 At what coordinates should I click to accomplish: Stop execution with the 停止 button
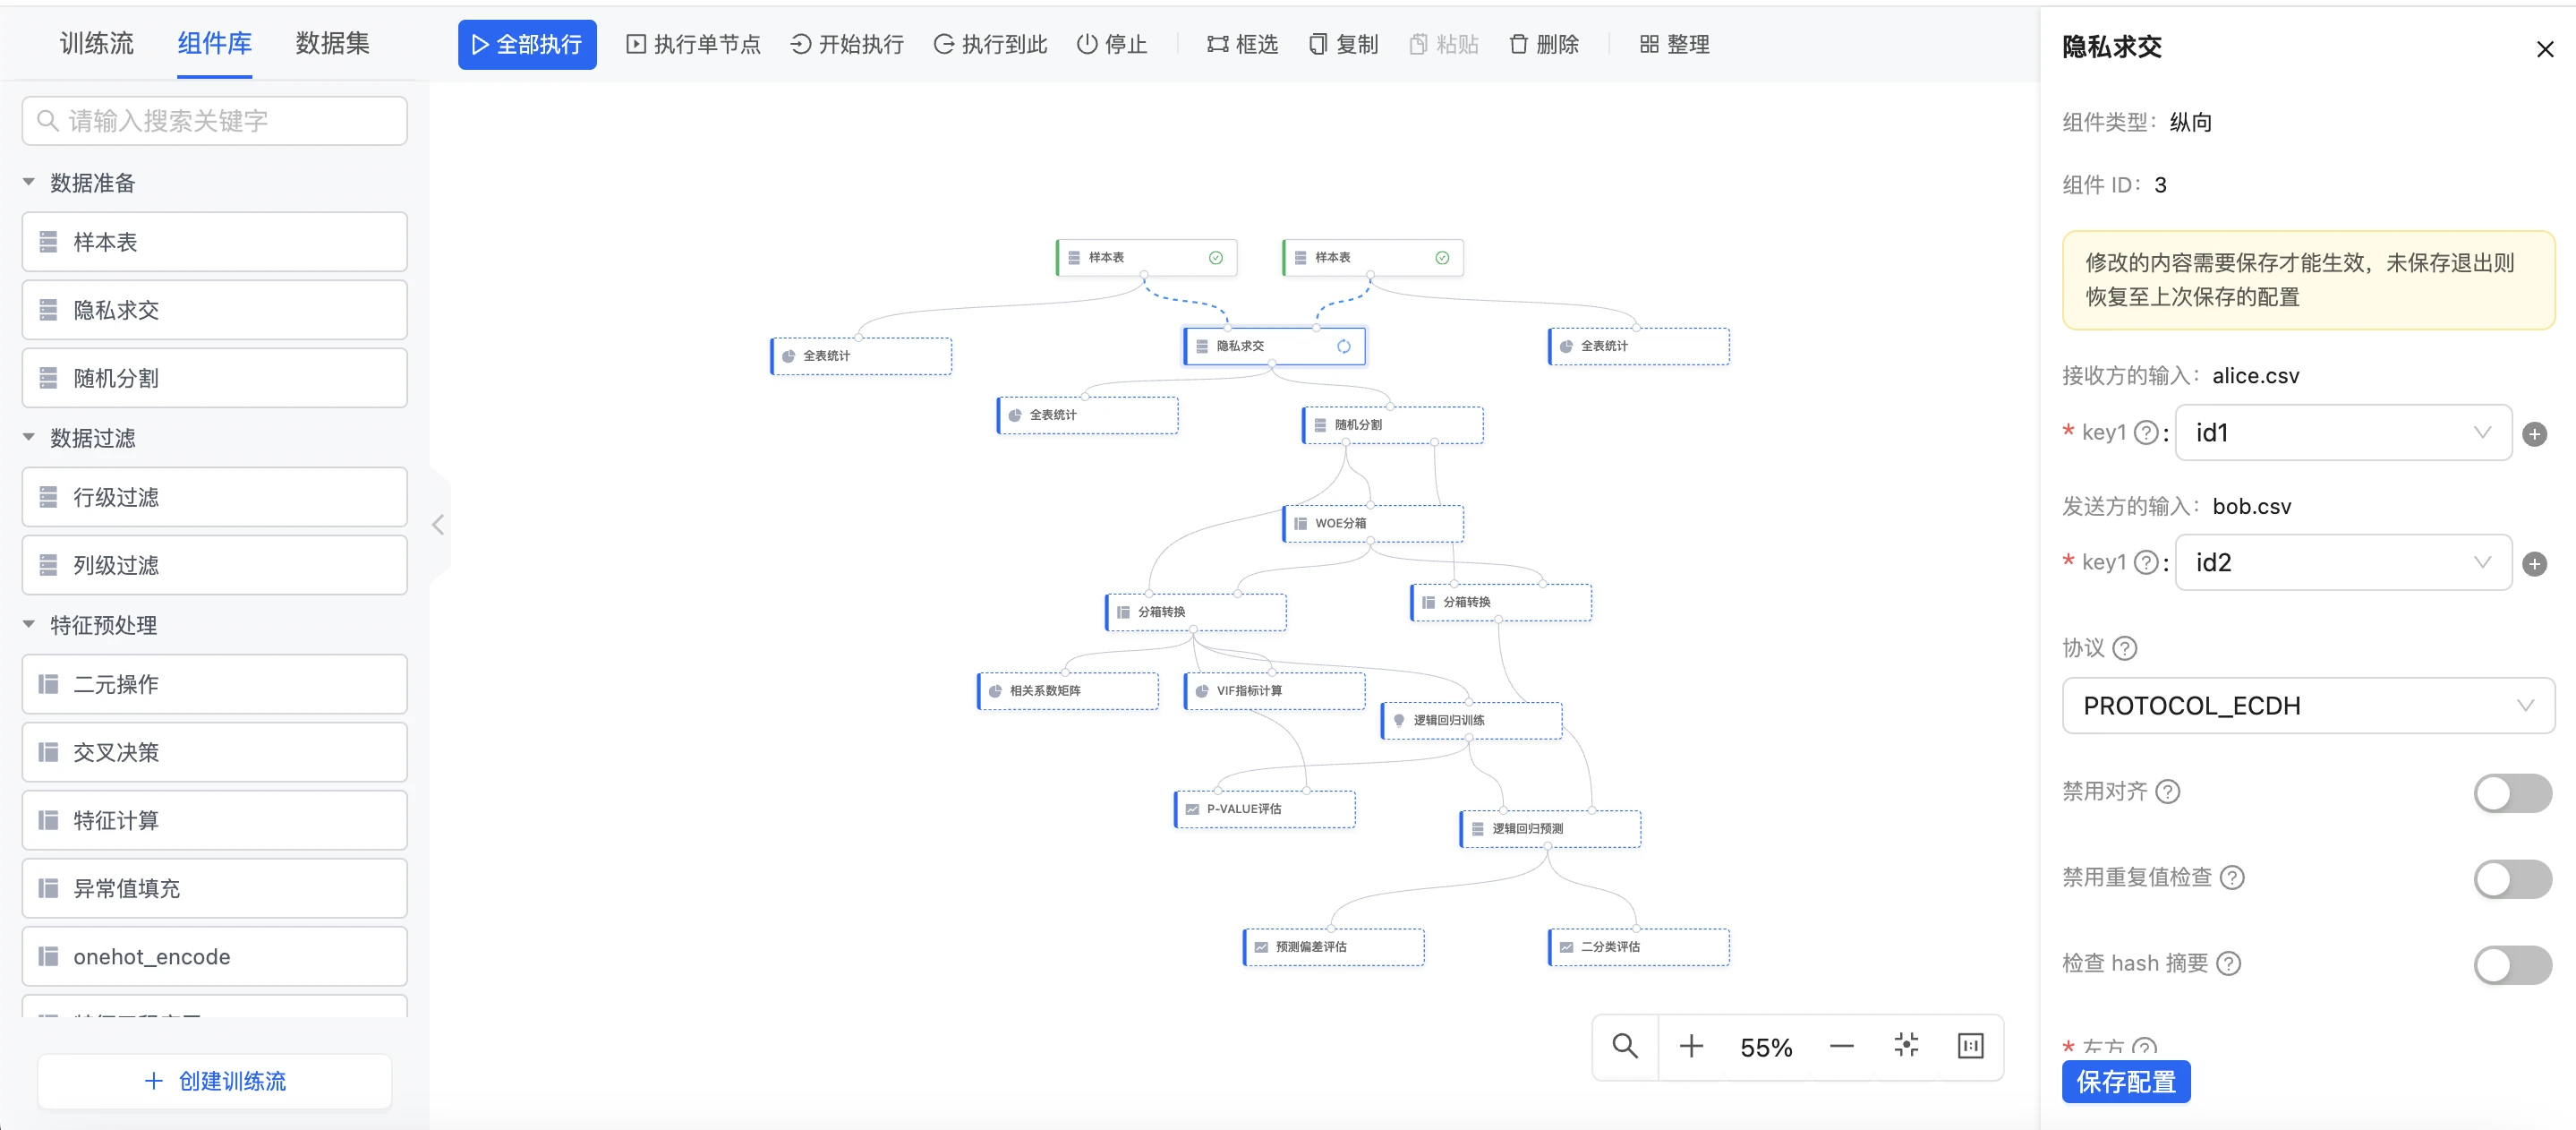pyautogui.click(x=1112, y=44)
